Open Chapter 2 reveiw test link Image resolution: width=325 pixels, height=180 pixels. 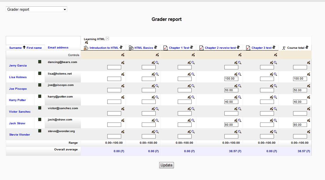tap(220, 48)
